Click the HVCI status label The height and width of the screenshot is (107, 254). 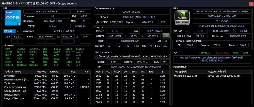[245, 53]
